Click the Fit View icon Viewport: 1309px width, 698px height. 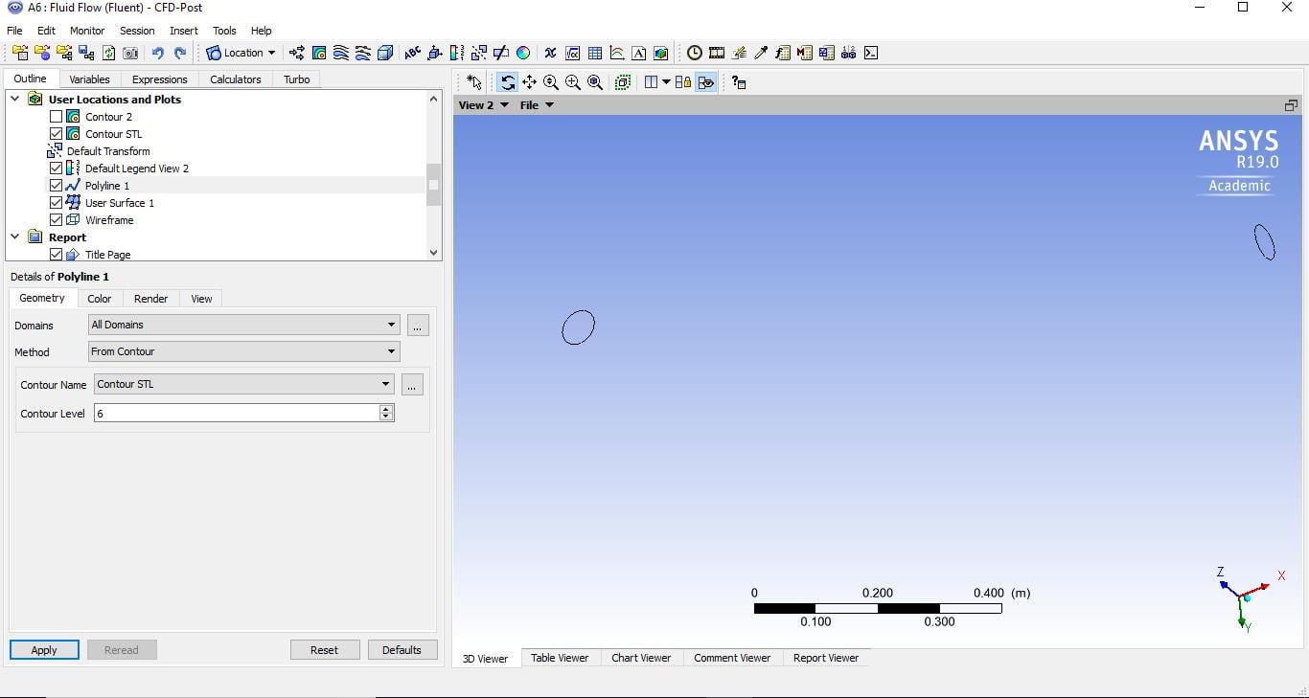coord(595,82)
